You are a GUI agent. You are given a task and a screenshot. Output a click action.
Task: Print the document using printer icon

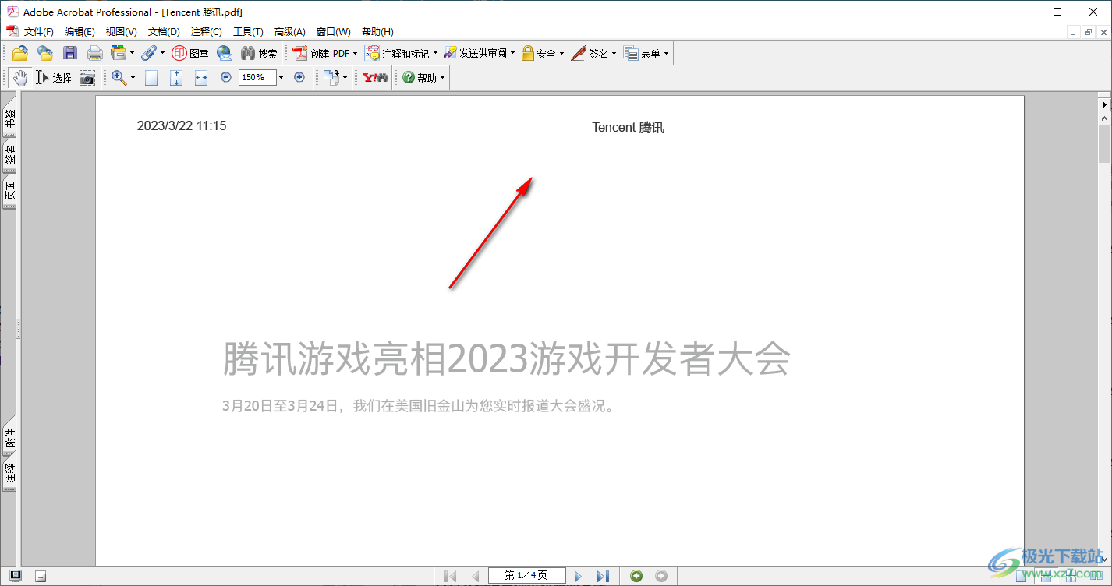coord(95,53)
